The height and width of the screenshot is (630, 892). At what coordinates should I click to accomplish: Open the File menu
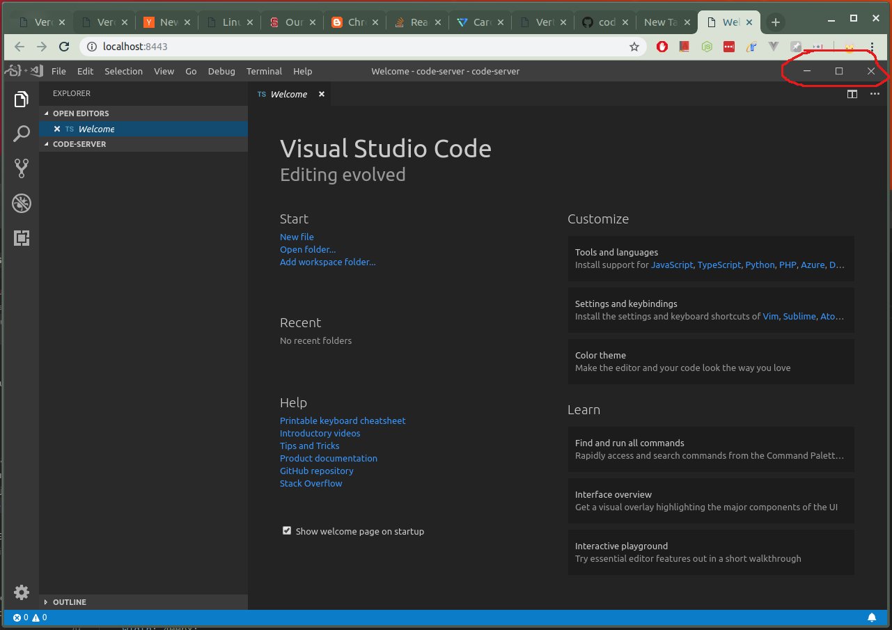[x=58, y=71]
